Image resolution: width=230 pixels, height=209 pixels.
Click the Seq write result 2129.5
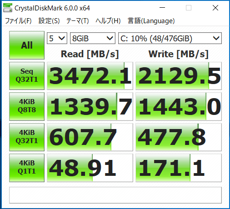tap(179, 76)
